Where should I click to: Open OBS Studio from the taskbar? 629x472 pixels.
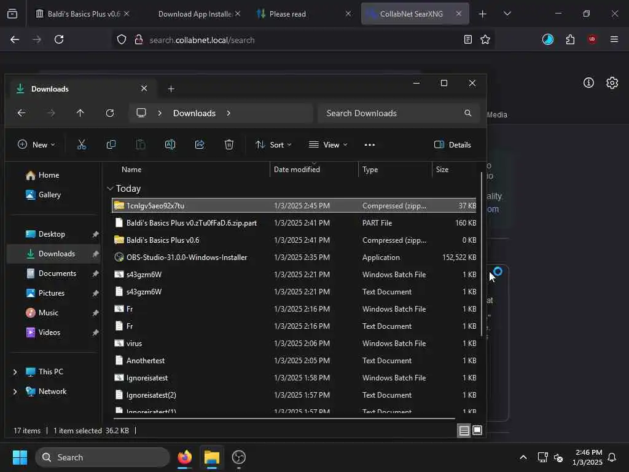pos(239,457)
